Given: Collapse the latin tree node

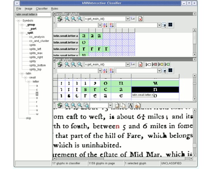Looking at the screenshot, I should click(x=22, y=74).
